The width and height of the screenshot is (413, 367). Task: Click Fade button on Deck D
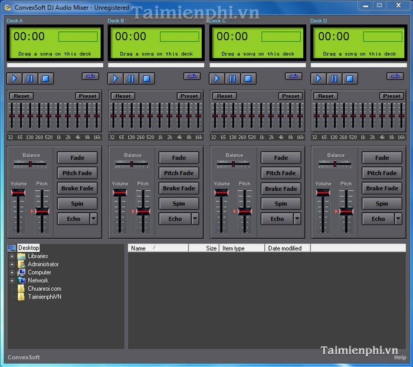(382, 158)
